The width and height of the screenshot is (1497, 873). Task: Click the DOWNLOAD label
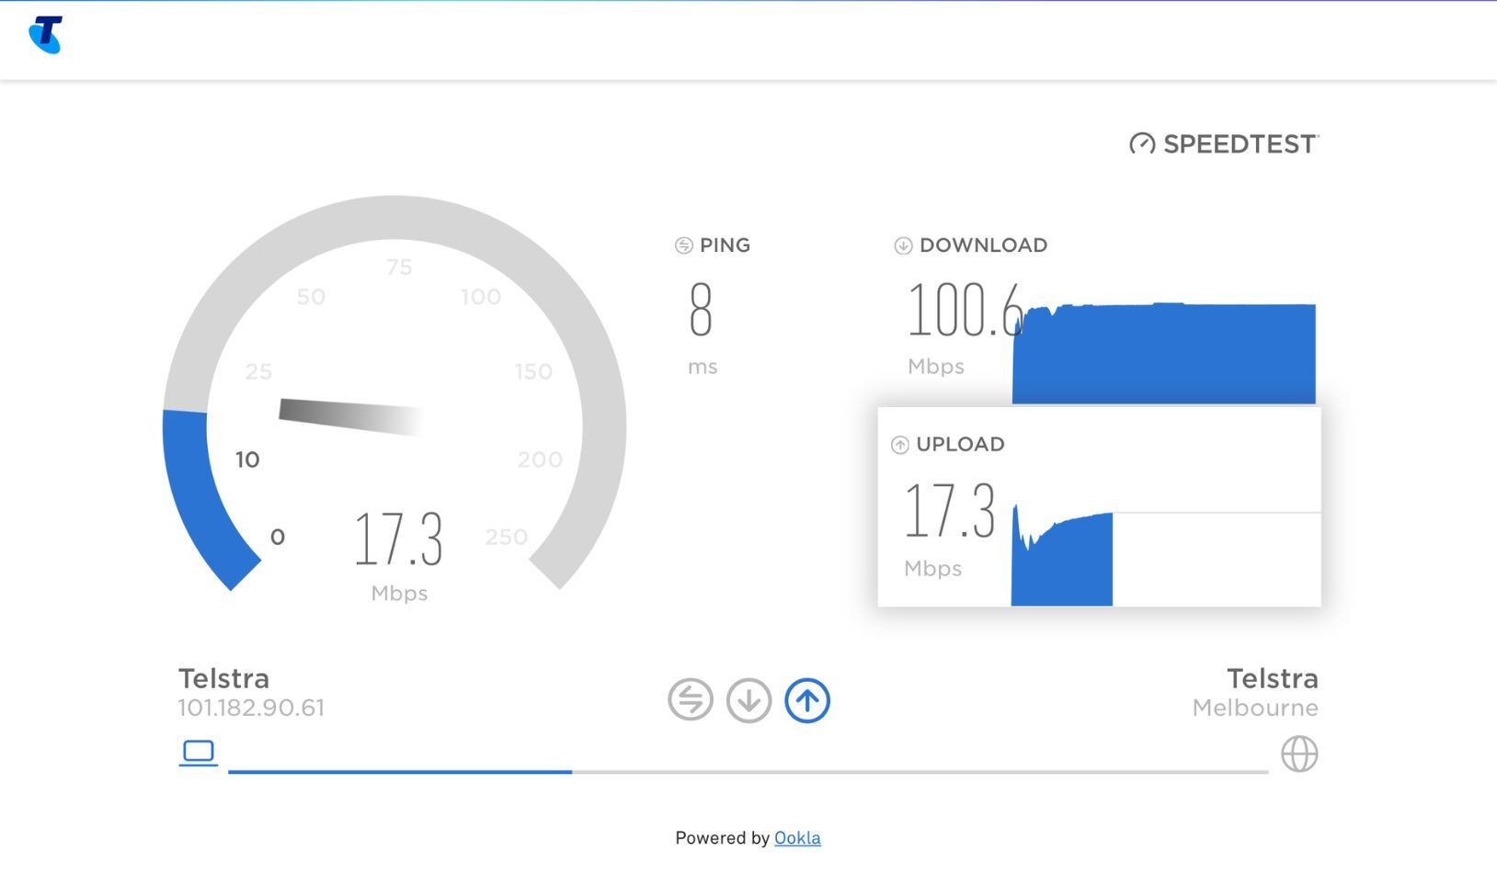tap(983, 245)
